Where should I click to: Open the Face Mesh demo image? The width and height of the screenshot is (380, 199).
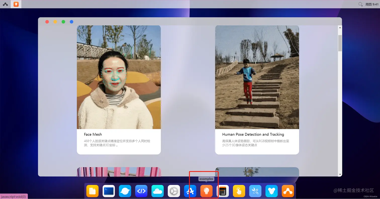pos(119,77)
